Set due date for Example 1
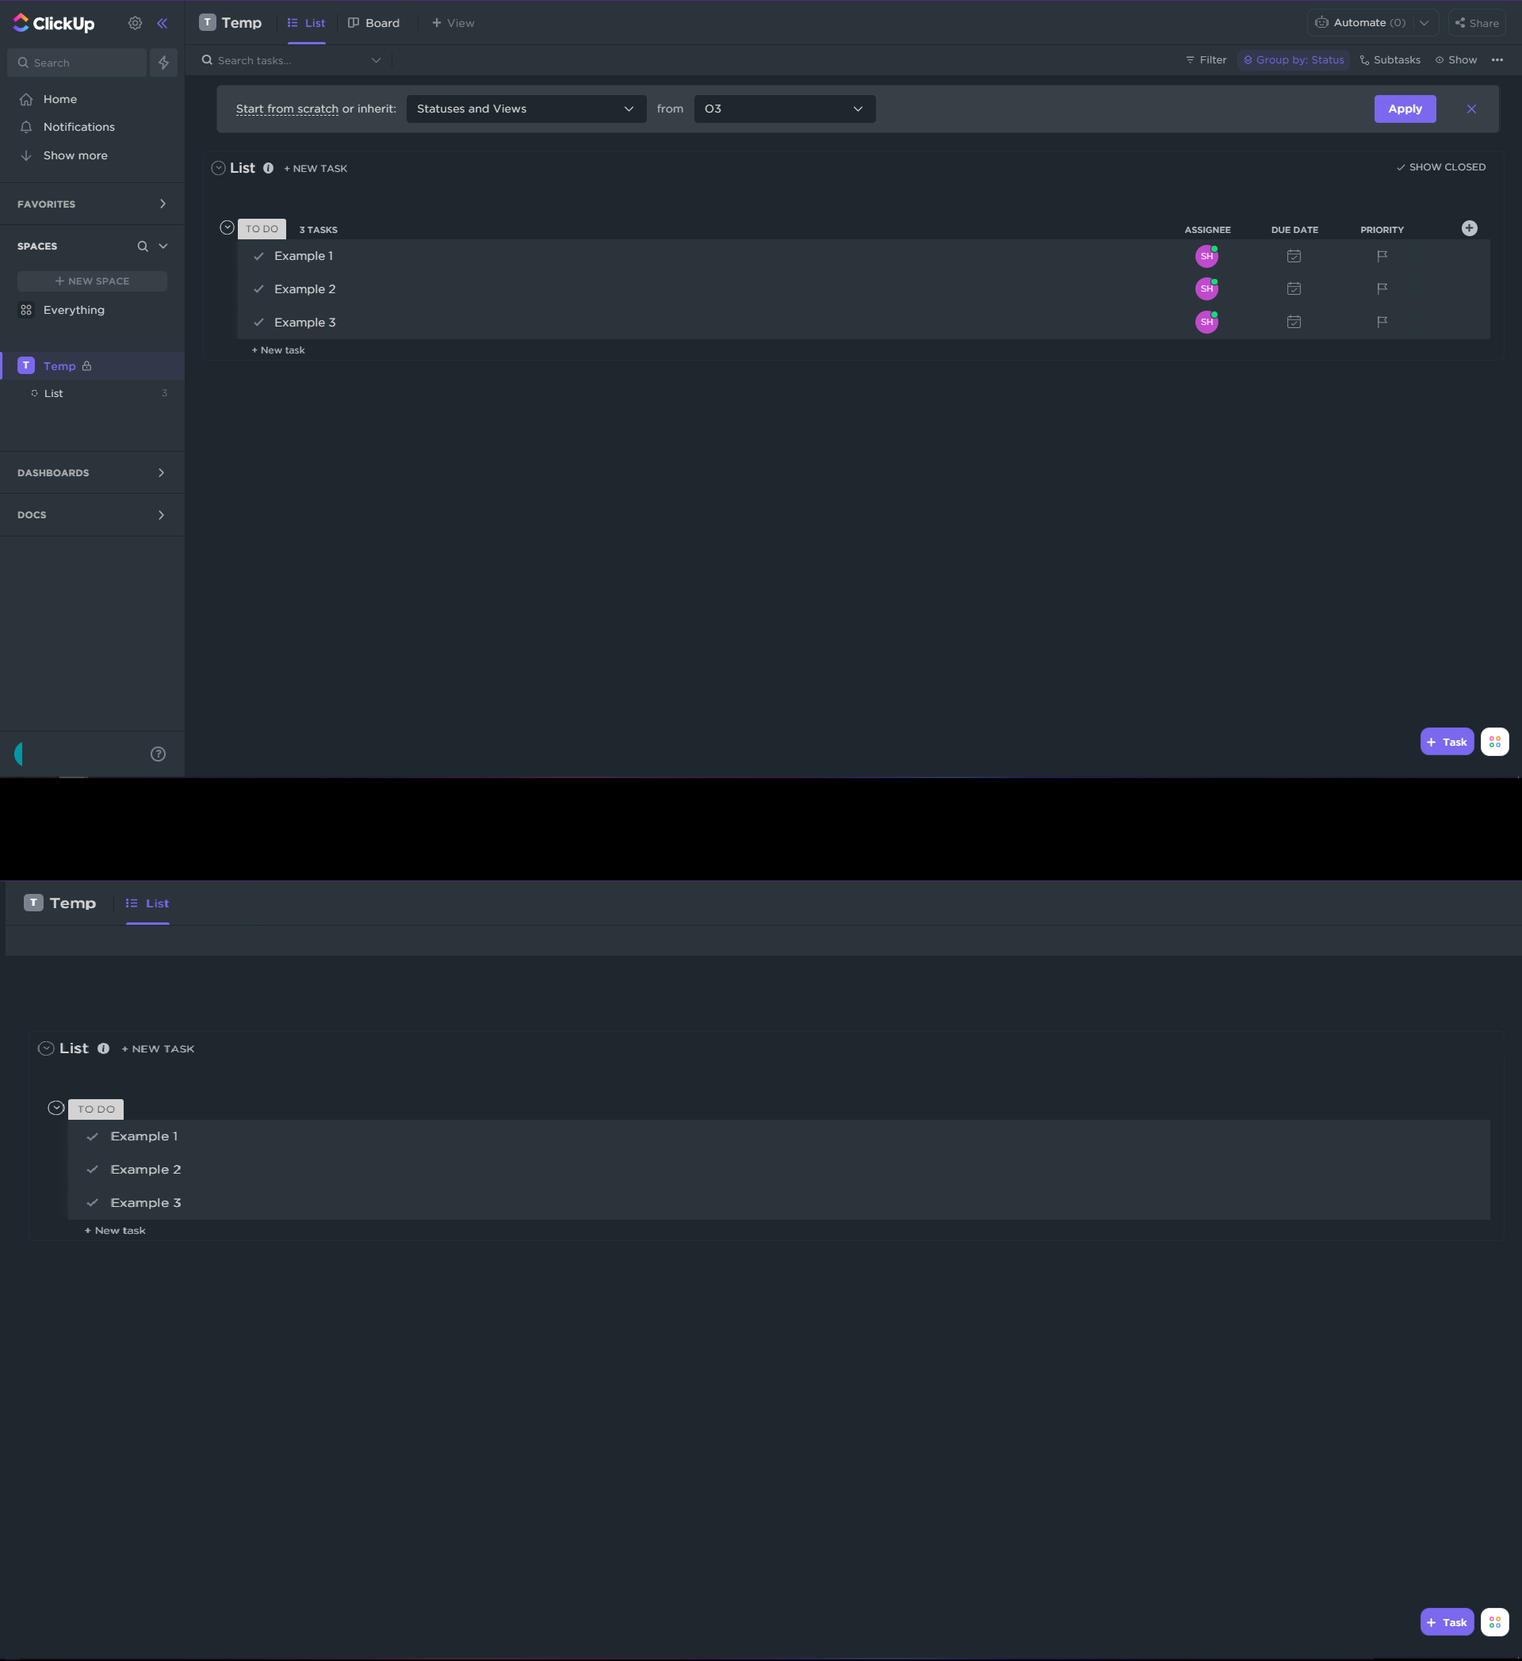 [x=1294, y=256]
